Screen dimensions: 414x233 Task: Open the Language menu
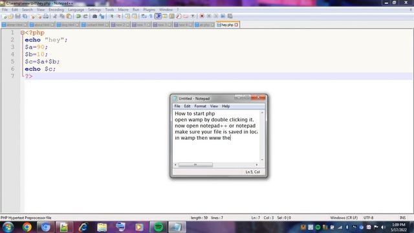76,10
